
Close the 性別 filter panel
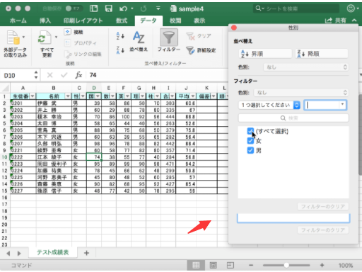(x=234, y=28)
